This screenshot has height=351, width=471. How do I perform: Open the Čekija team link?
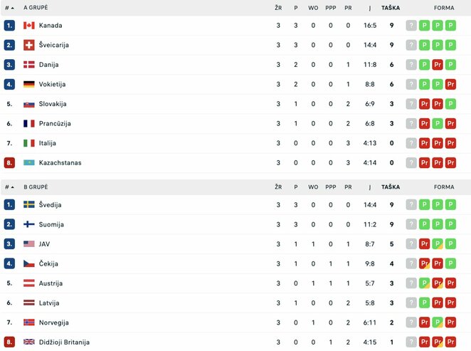coord(48,264)
